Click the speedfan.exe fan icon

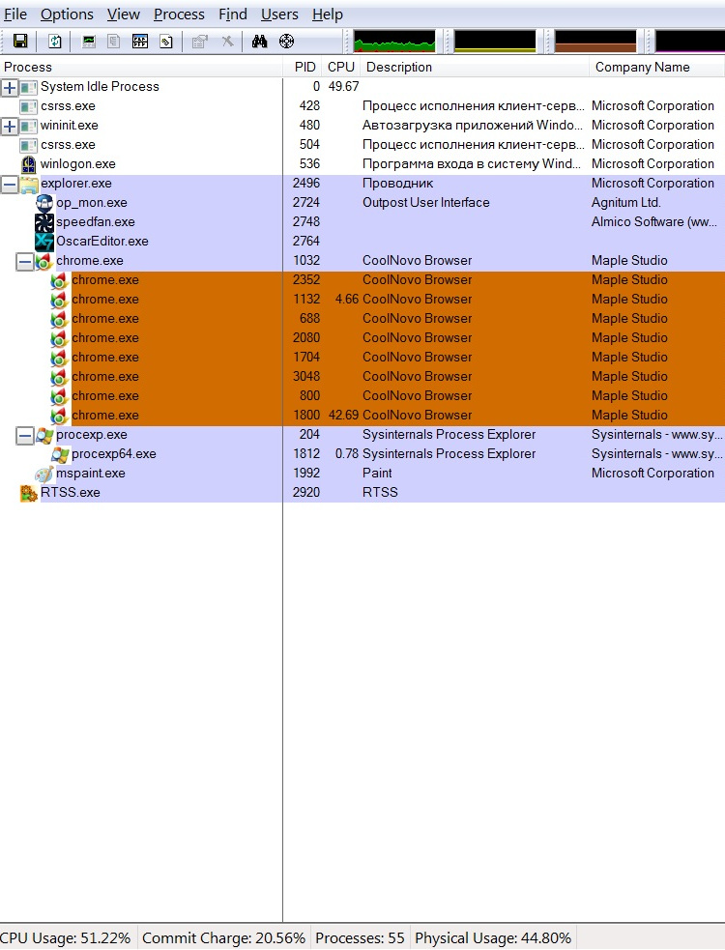tap(44, 222)
